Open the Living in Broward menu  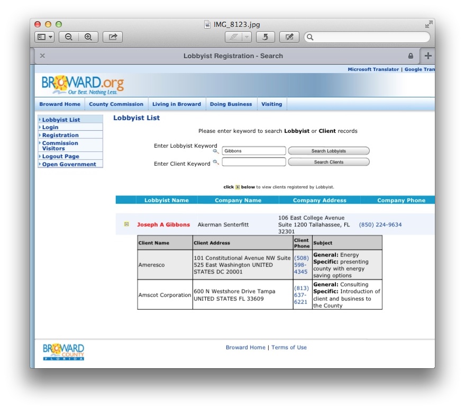177,104
